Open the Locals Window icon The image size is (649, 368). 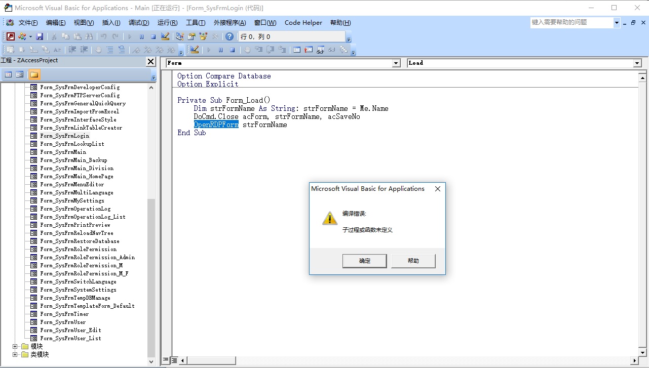pos(296,50)
